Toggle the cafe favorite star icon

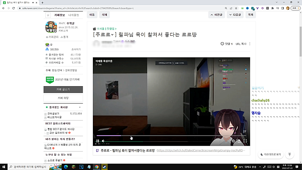(x=48, y=15)
